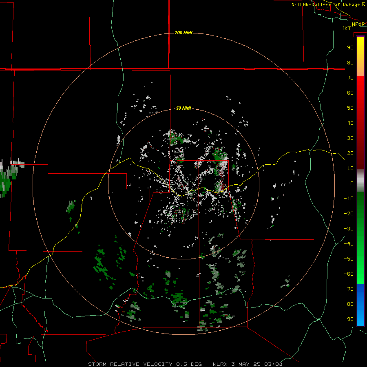Click the 60 value on velocity scale
The width and height of the screenshot is (367, 367).
[350, 93]
